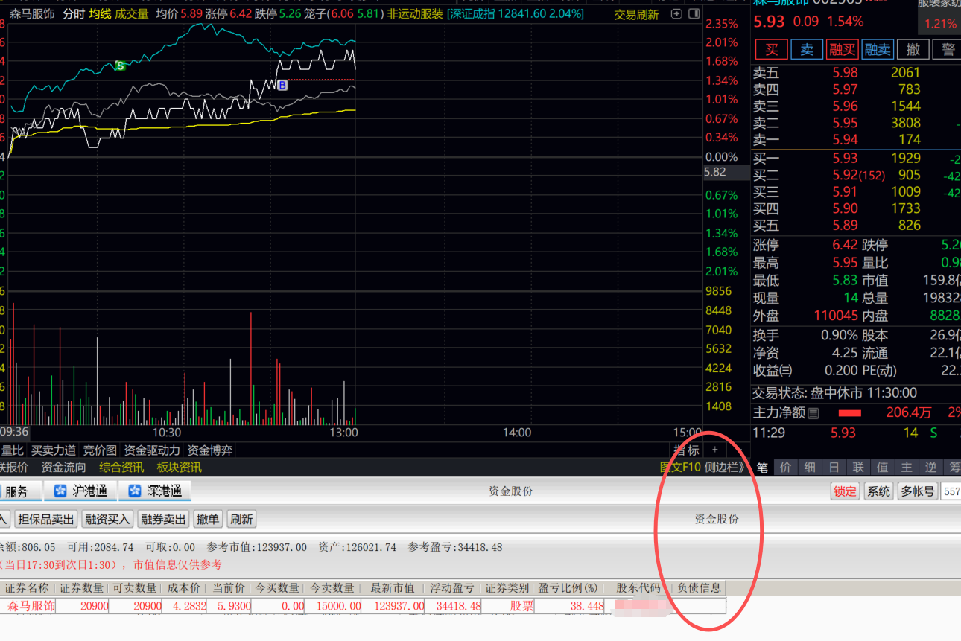Select the 值 value tab
This screenshot has width=961, height=641.
point(882,468)
